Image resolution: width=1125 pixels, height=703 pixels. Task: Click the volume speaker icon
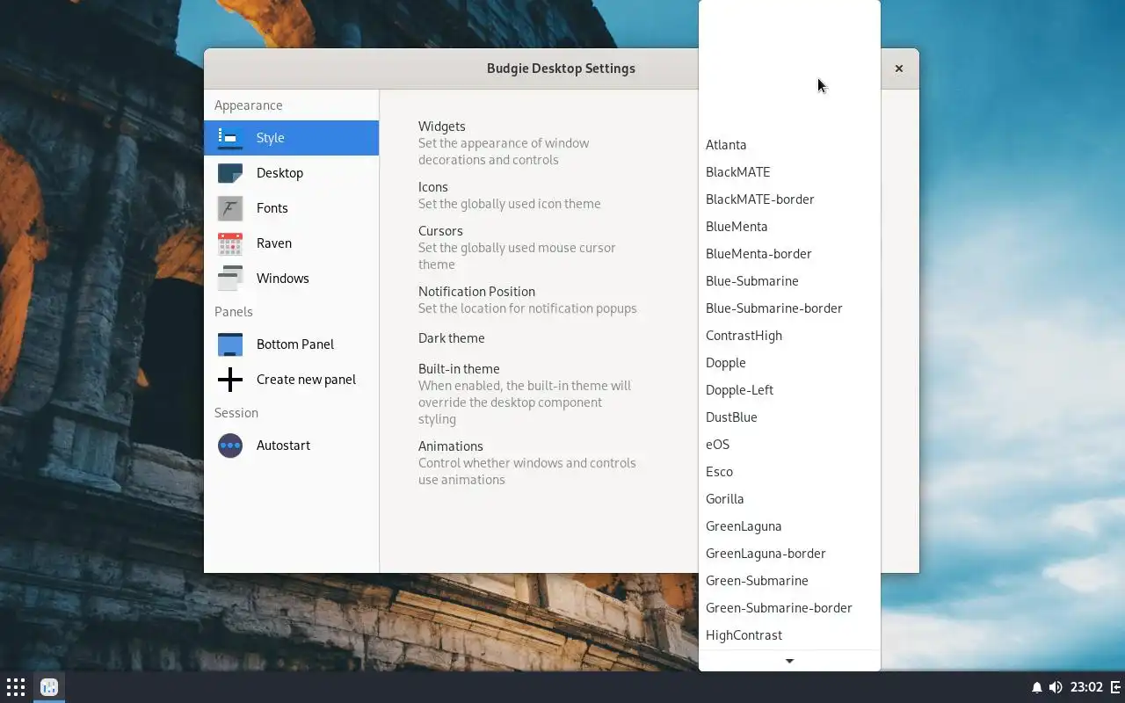(1056, 687)
